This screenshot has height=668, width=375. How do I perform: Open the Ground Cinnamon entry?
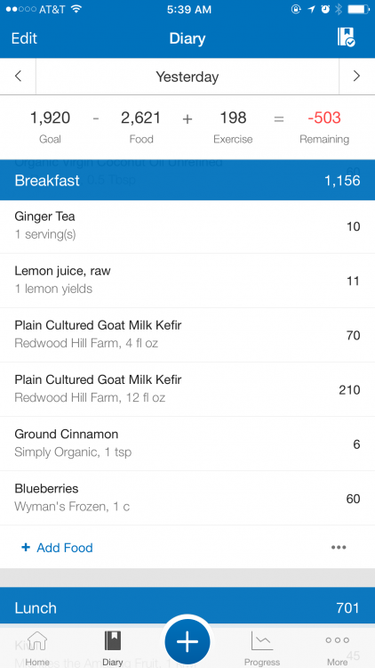click(x=187, y=444)
